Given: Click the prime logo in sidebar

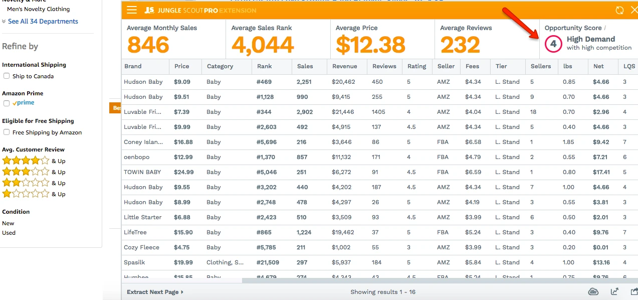Looking at the screenshot, I should pos(24,103).
